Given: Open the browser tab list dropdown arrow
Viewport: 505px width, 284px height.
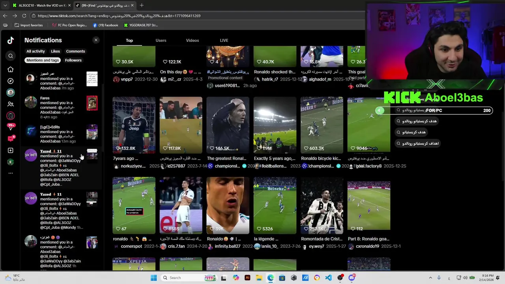Looking at the screenshot, I should (5, 6).
